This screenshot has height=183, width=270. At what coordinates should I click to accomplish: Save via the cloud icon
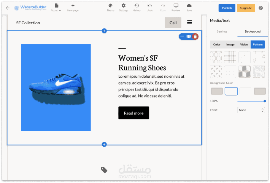pos(189,8)
